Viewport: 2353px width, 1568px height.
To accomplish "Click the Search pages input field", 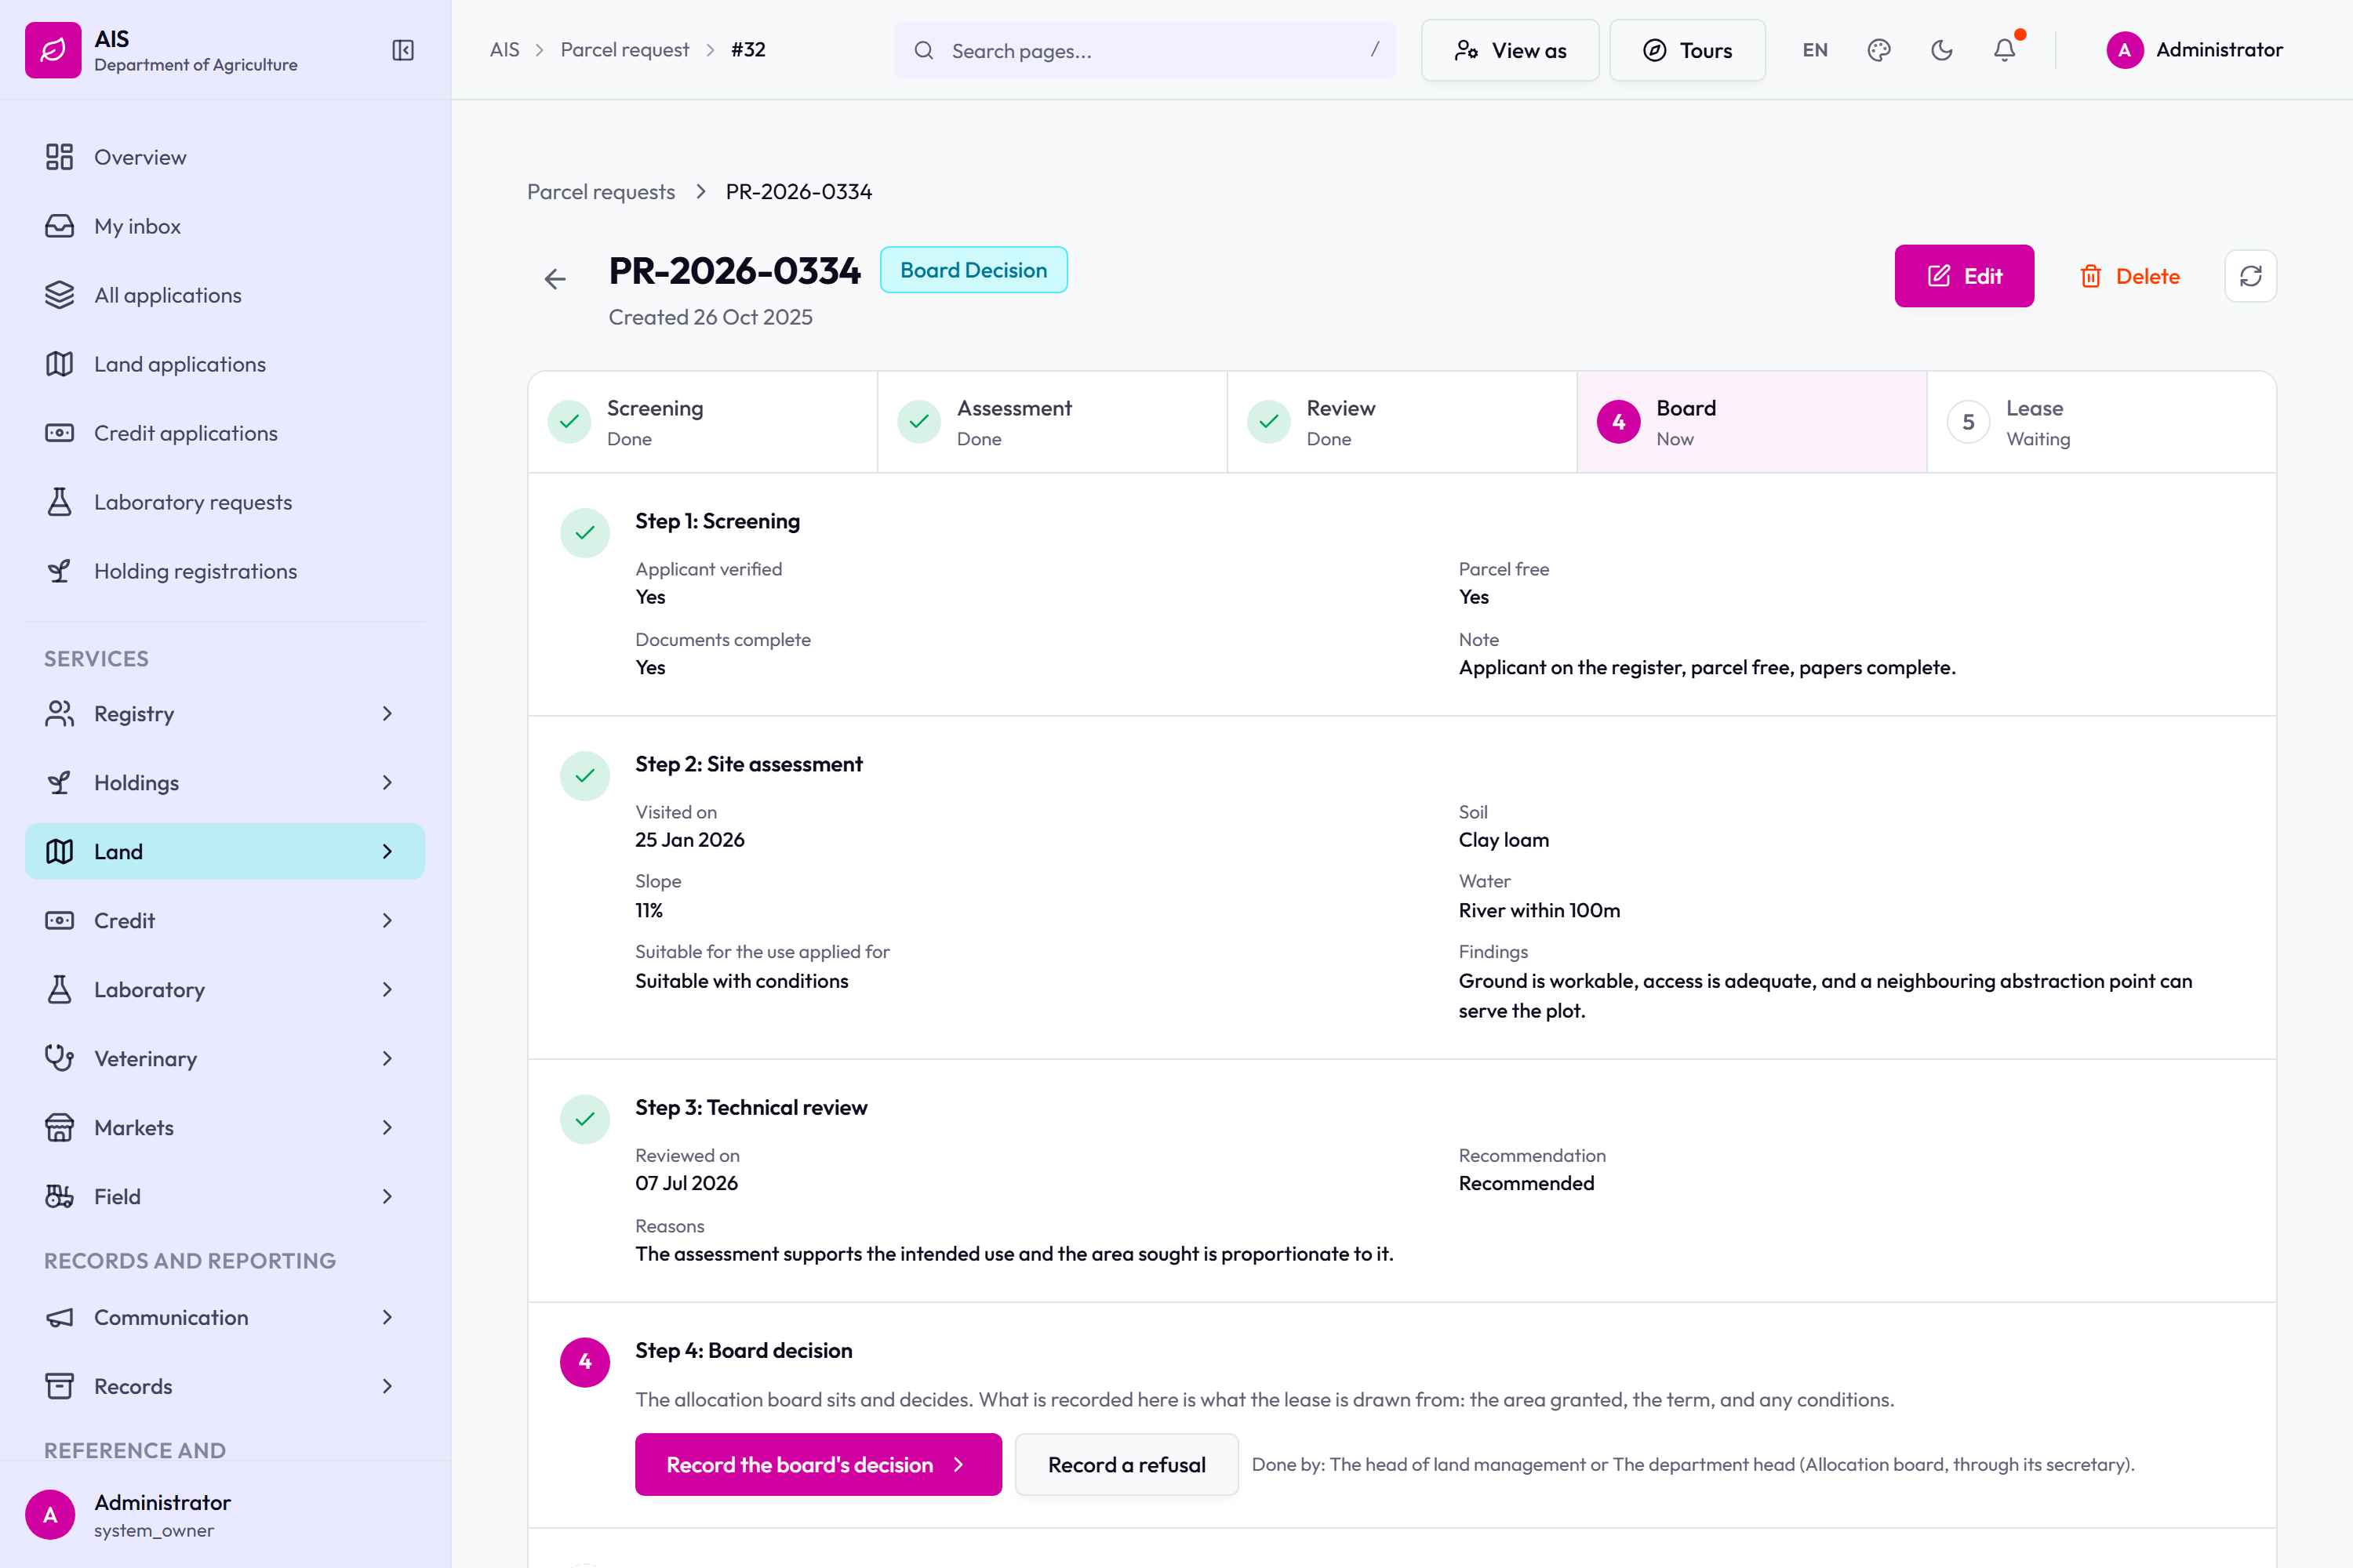I will (x=1144, y=50).
